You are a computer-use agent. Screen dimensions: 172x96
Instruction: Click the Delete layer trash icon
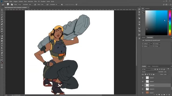pyautogui.click(x=169, y=95)
